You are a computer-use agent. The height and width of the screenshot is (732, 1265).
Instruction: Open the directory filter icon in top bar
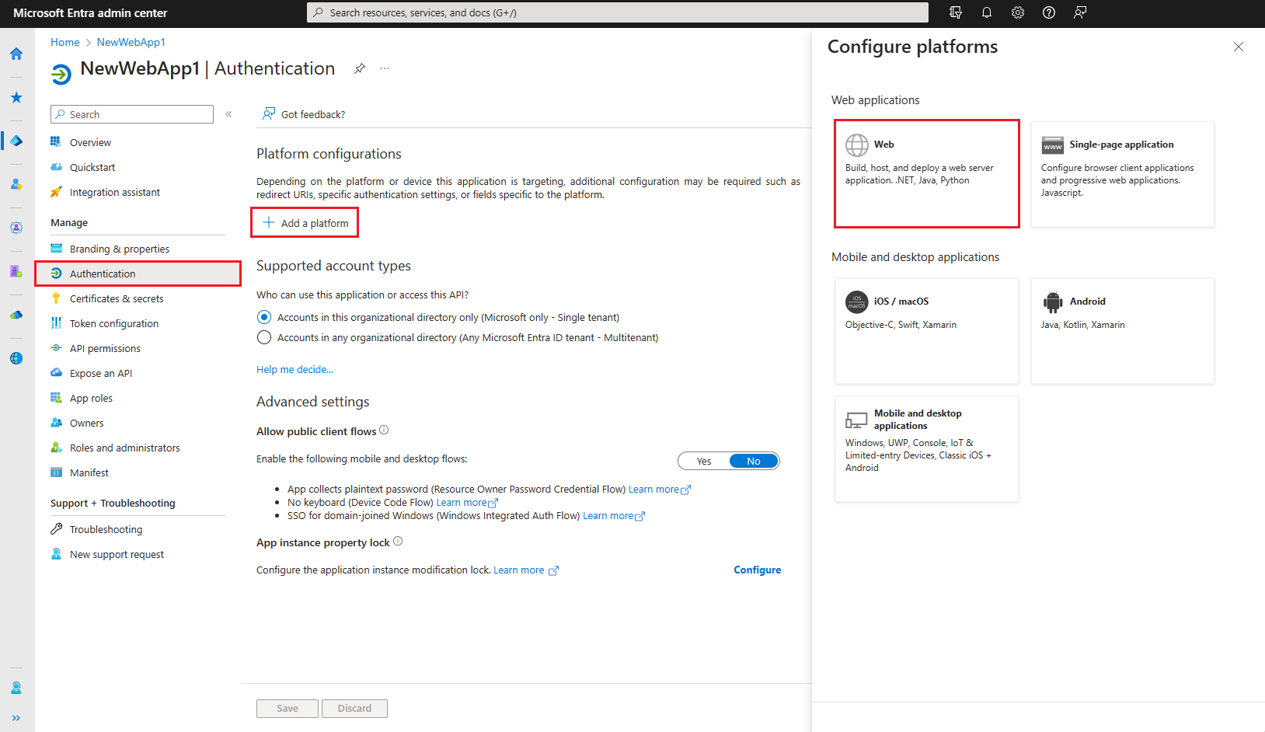pyautogui.click(x=956, y=12)
